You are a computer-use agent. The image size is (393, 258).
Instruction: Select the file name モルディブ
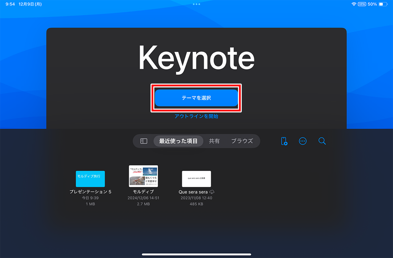143,192
